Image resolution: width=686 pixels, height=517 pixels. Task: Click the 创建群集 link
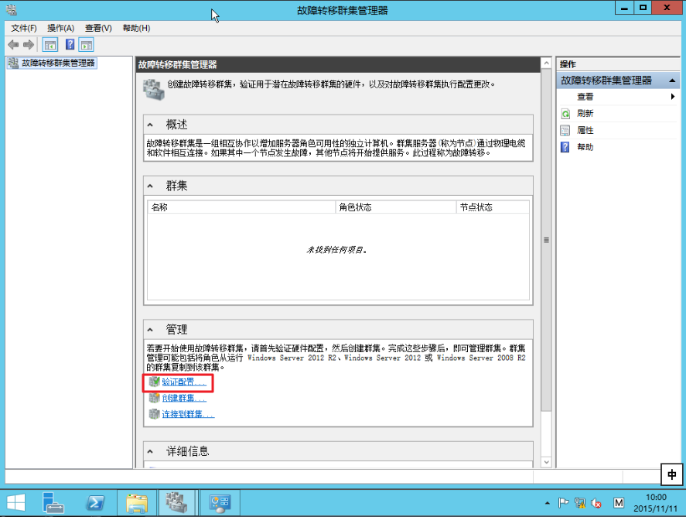click(x=184, y=398)
